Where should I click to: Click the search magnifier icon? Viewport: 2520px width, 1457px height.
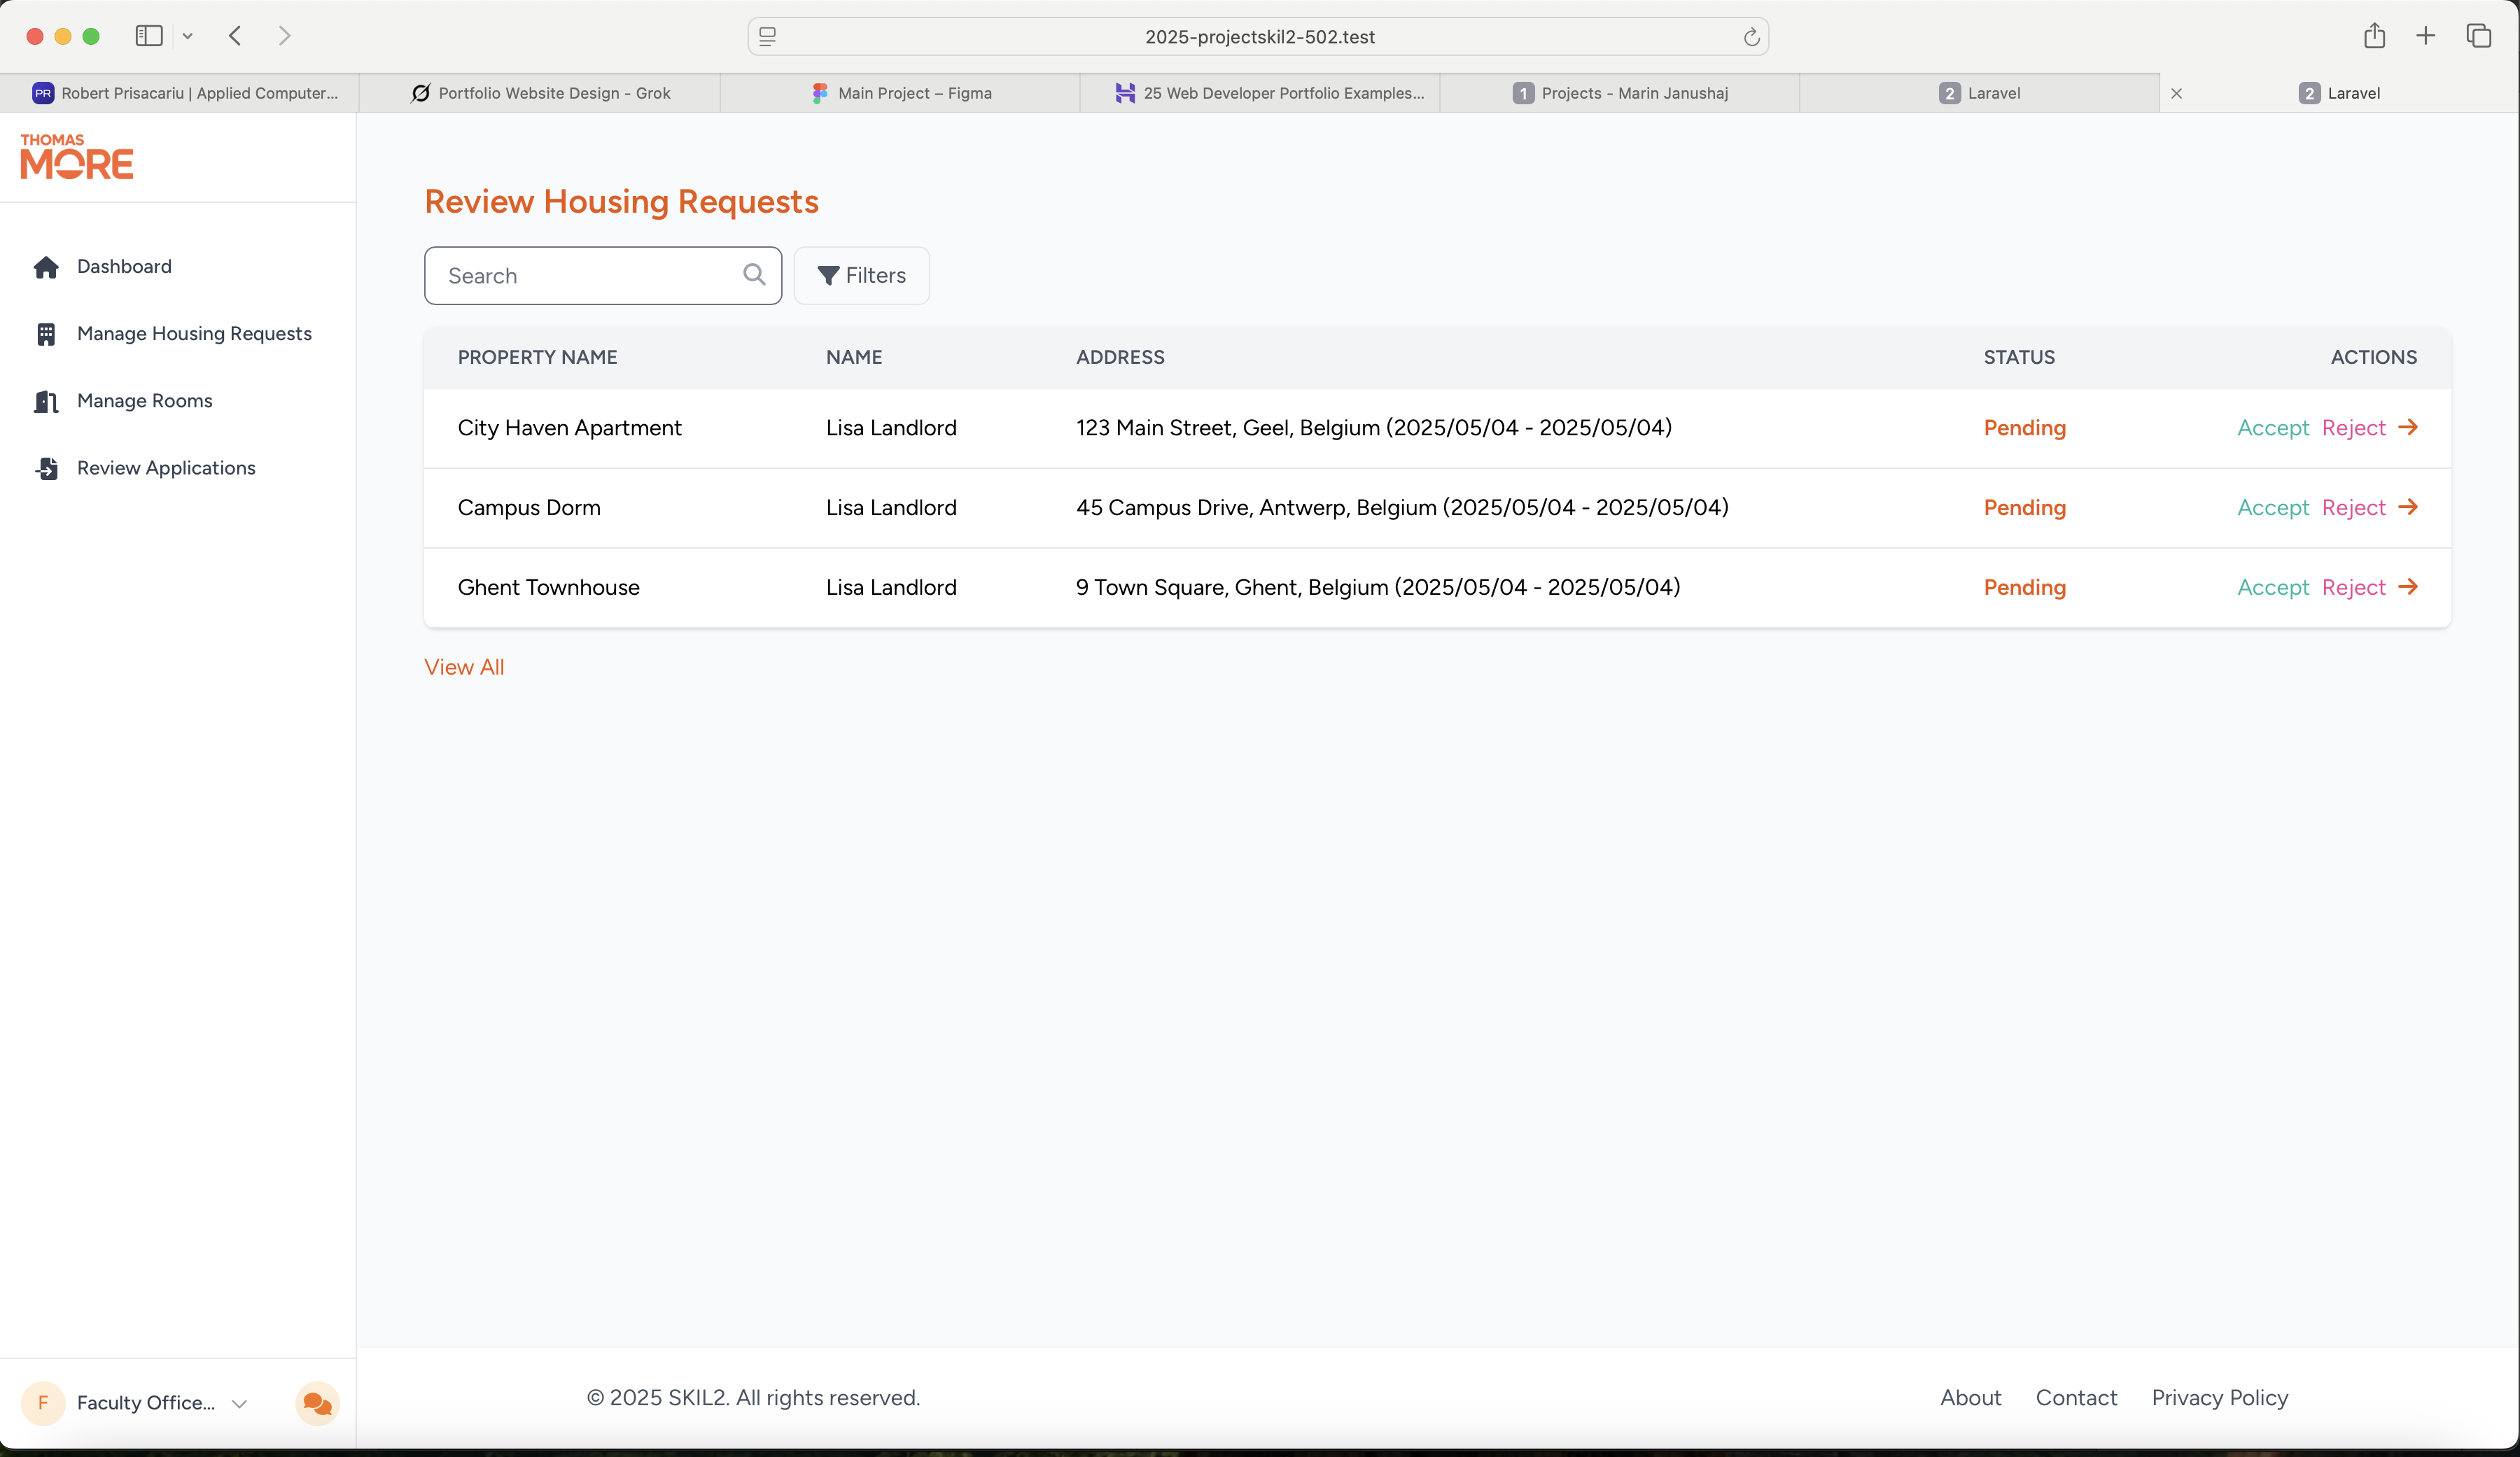click(754, 275)
